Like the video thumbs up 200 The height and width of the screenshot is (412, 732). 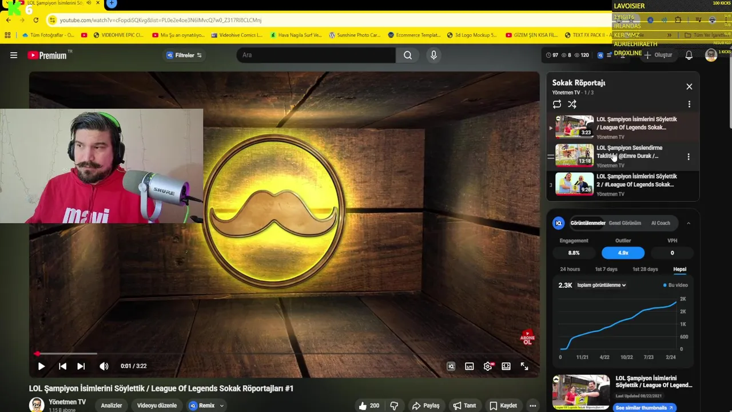coord(369,405)
